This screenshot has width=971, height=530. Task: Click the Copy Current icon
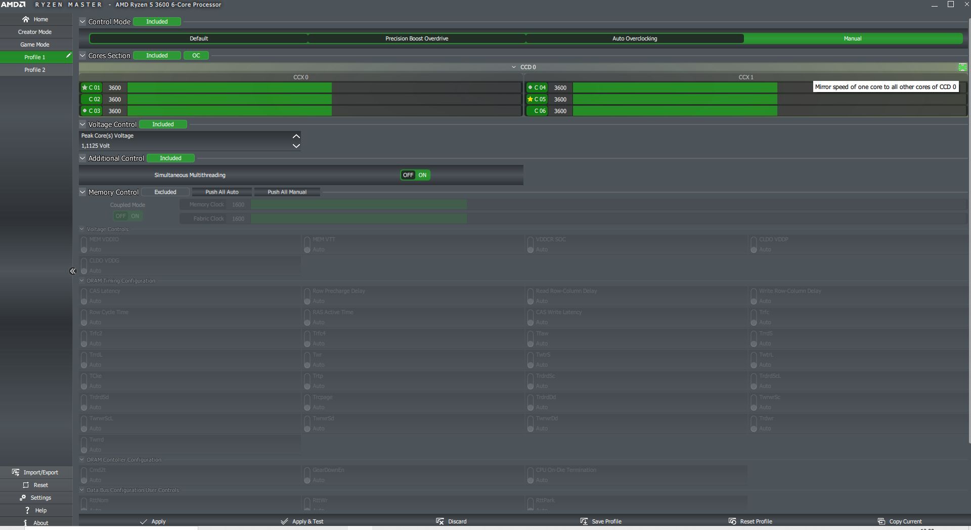881,521
